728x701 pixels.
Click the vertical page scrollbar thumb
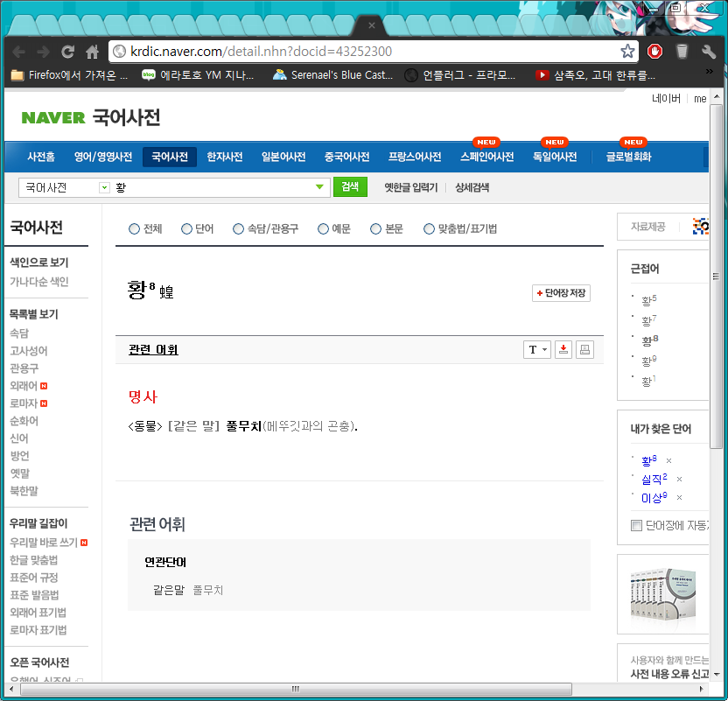pos(716,277)
